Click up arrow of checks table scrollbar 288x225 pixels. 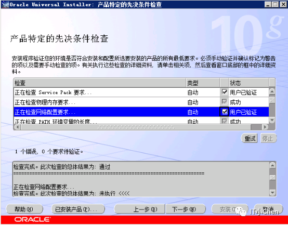click(272, 91)
